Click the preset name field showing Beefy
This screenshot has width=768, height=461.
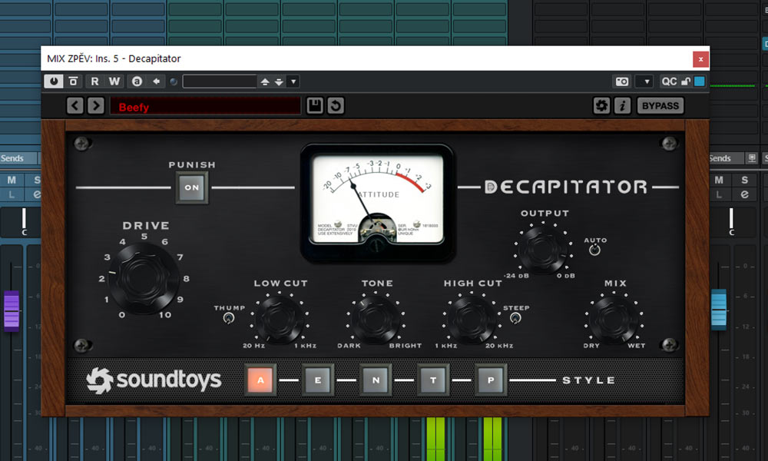point(204,107)
